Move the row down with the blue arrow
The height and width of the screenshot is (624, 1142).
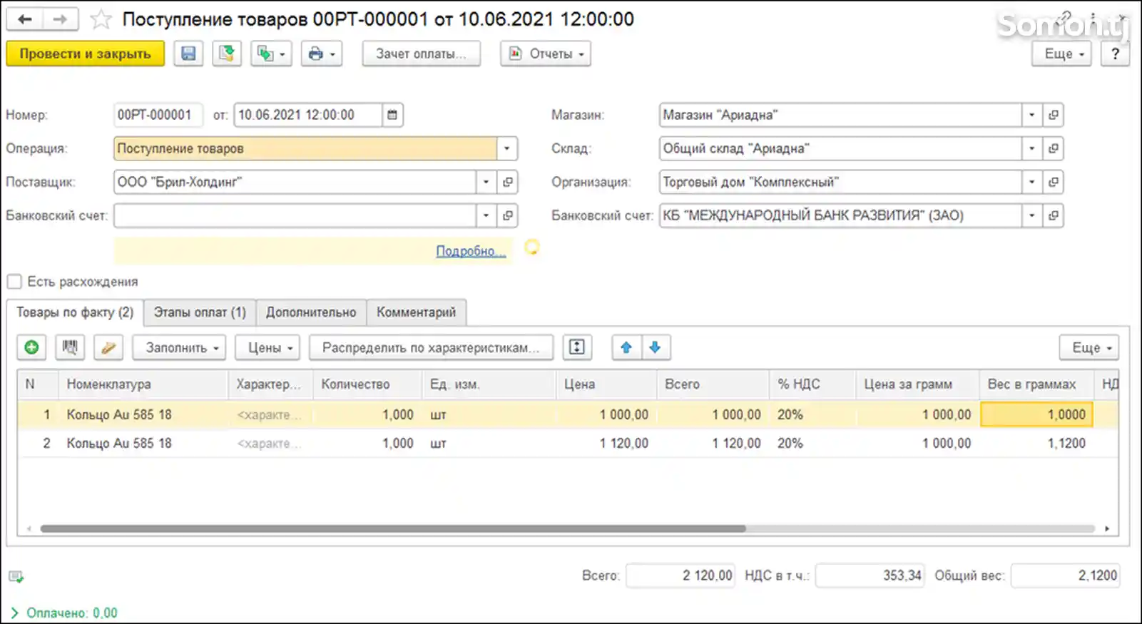pos(656,347)
